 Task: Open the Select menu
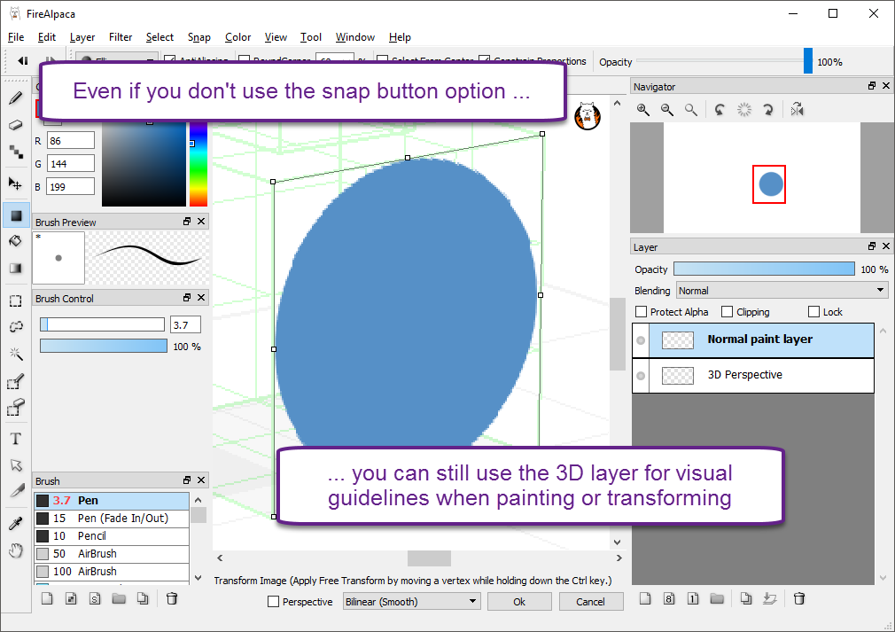pyautogui.click(x=160, y=37)
